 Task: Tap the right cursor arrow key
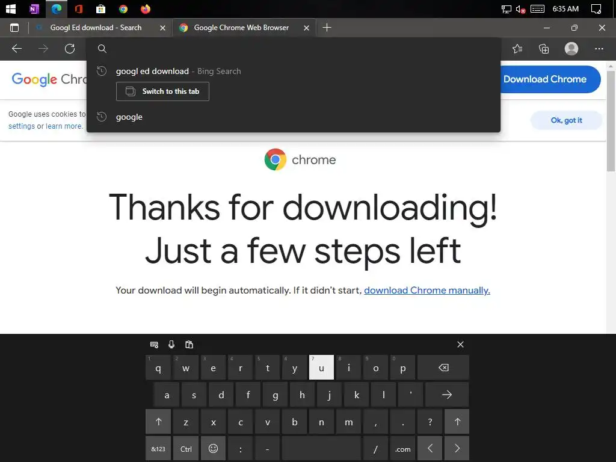click(x=457, y=449)
